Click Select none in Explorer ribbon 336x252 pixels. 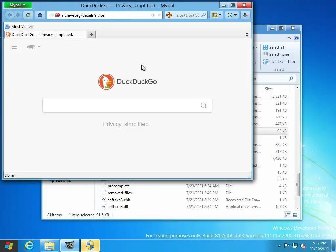pyautogui.click(x=276, y=54)
